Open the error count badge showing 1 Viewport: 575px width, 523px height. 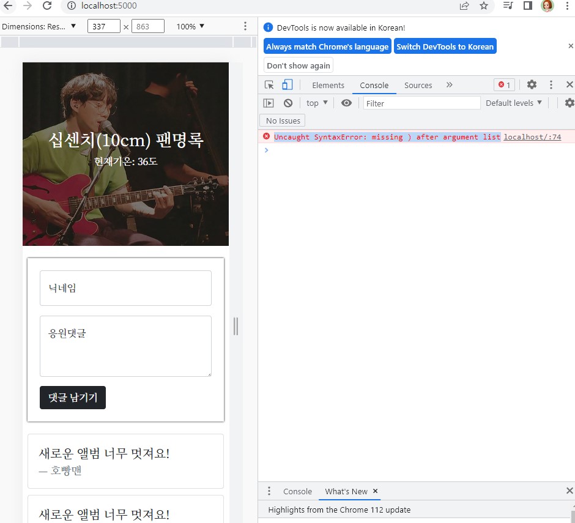tap(504, 85)
